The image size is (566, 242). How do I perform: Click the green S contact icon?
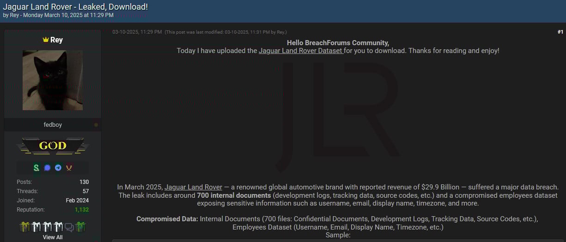(x=36, y=168)
